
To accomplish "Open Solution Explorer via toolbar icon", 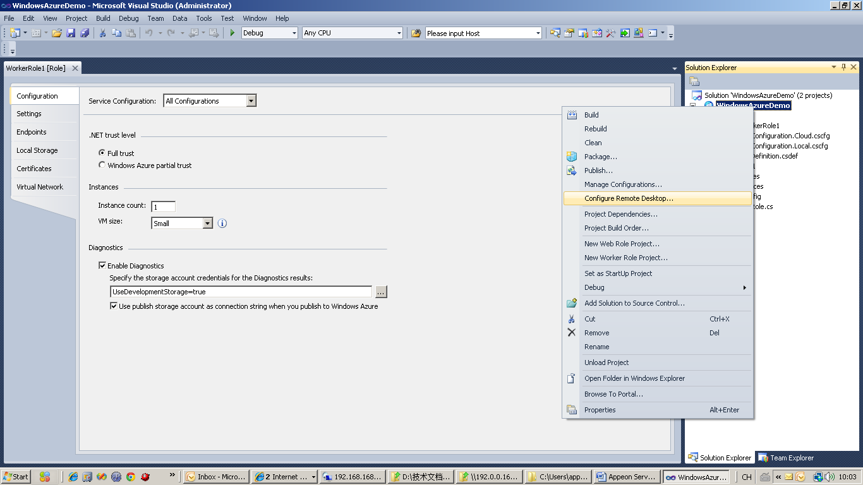I will click(x=555, y=33).
